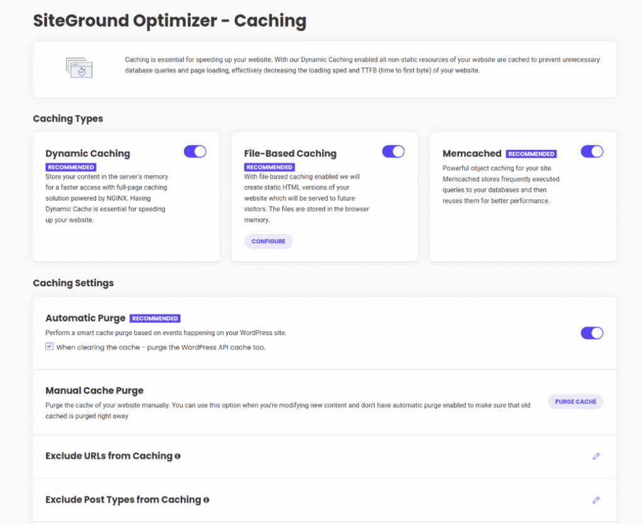Edit Exclude URLs from Caching with pencil icon
The height and width of the screenshot is (524, 643).
[x=596, y=456]
